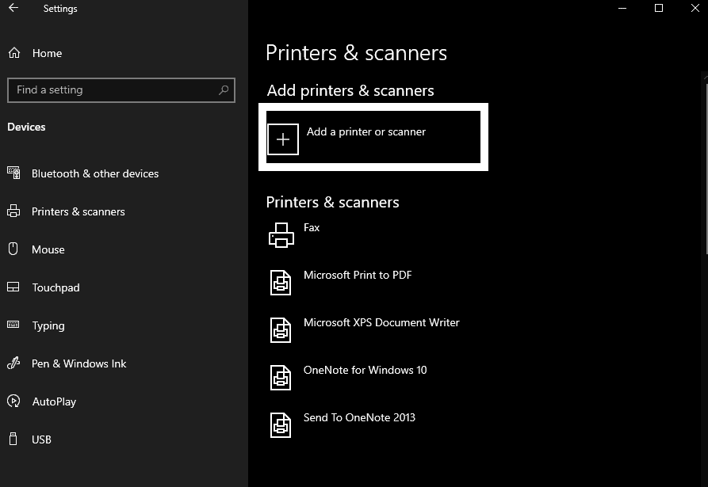Image resolution: width=708 pixels, height=487 pixels.
Task: Click the Touchpad icon
Action: click(13, 287)
